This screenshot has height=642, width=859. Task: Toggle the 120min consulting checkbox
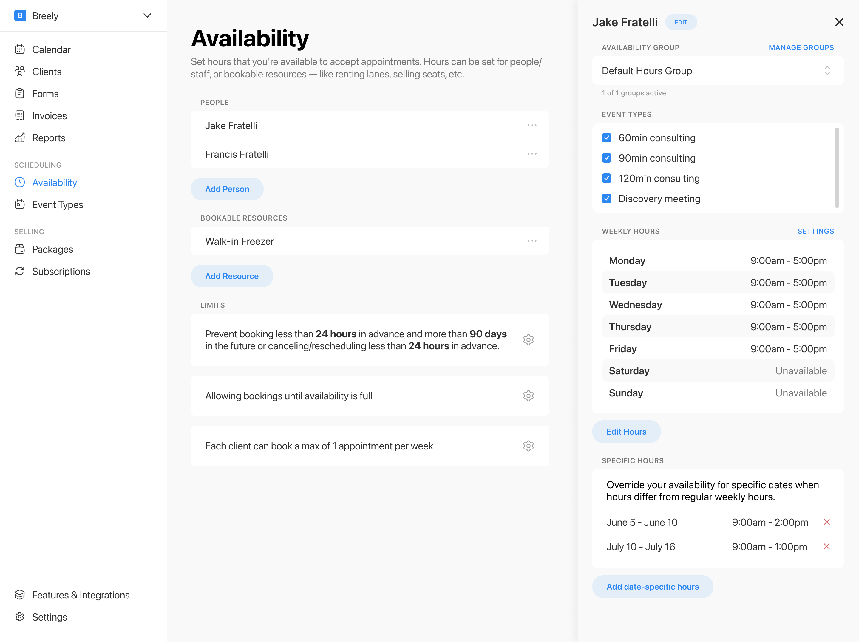tap(607, 178)
